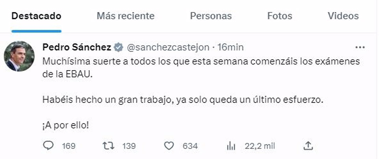The width and height of the screenshot is (379, 159).
Task: Switch to Más reciente tab
Action: tap(126, 16)
